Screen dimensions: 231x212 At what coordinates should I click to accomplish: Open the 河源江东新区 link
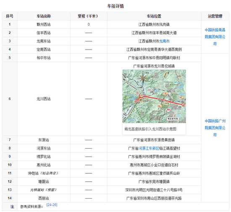tap(149, 148)
